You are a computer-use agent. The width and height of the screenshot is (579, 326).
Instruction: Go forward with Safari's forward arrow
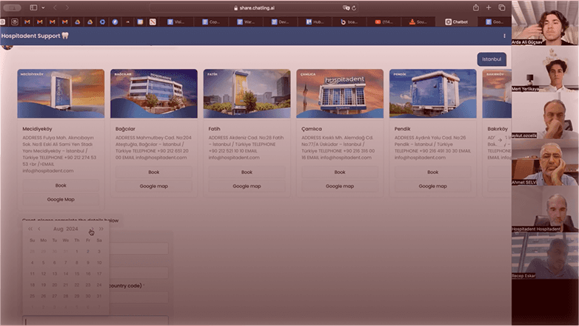click(67, 7)
